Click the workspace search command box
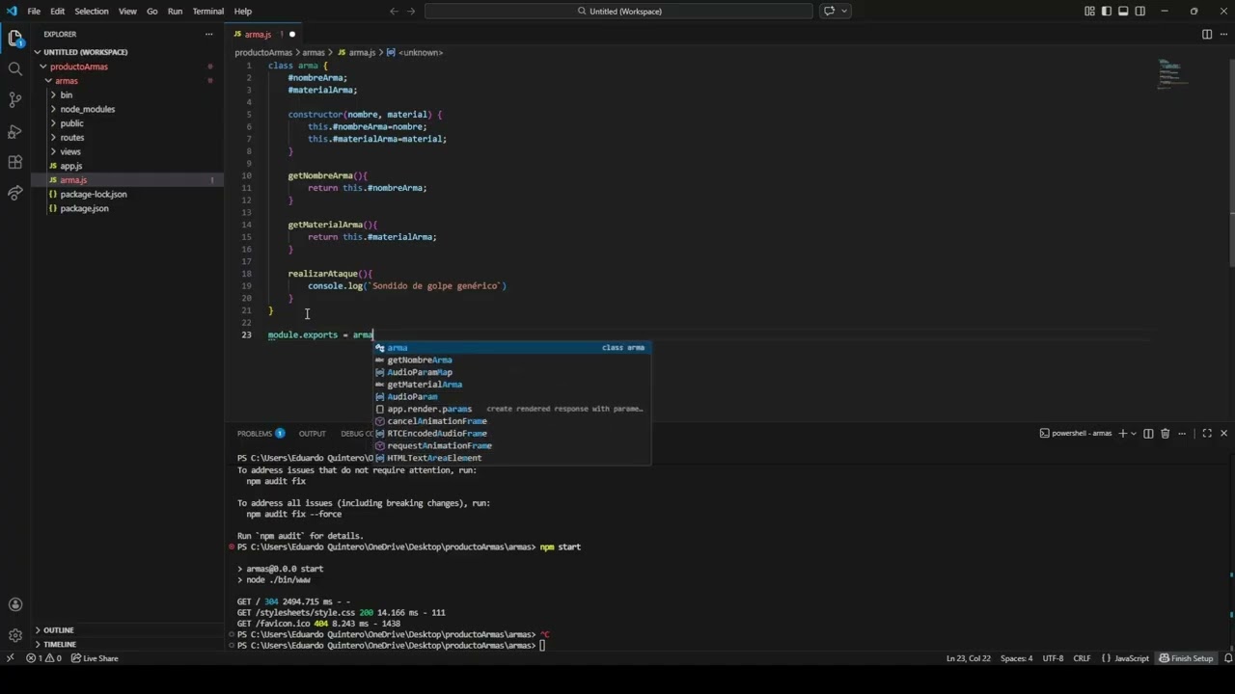Viewport: 1235px width, 694px height. click(x=618, y=11)
